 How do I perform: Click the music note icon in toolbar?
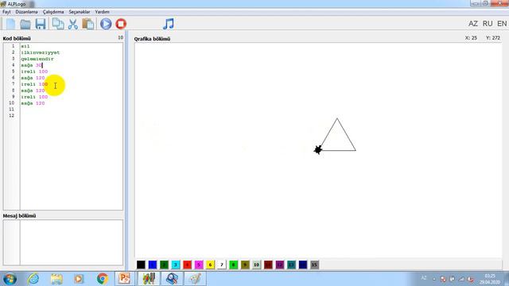click(x=169, y=24)
